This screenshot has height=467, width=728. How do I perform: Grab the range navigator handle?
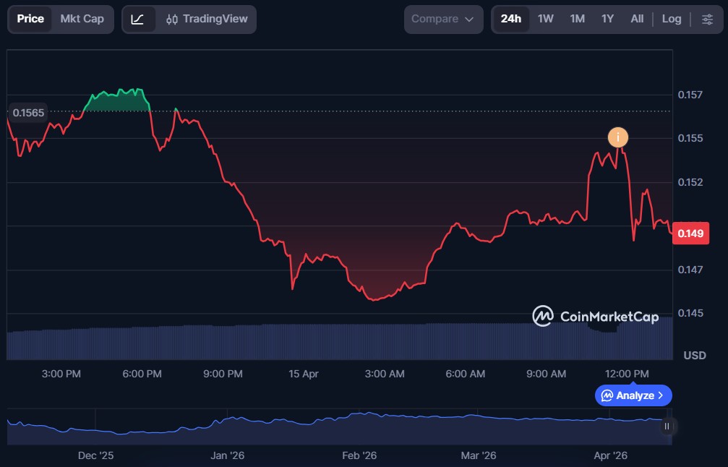tap(667, 427)
